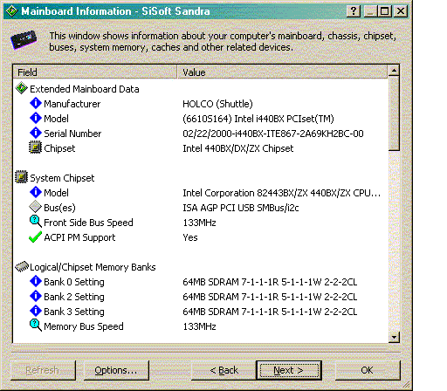The image size is (447, 391).
Task: Click the info icon beside Model under Extended Mainboard Data
Action: tap(36, 118)
